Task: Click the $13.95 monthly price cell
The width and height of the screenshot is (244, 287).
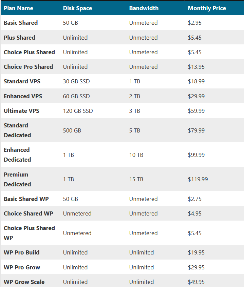Action: (x=196, y=67)
